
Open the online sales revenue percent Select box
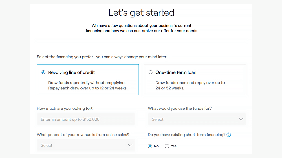(x=86, y=145)
